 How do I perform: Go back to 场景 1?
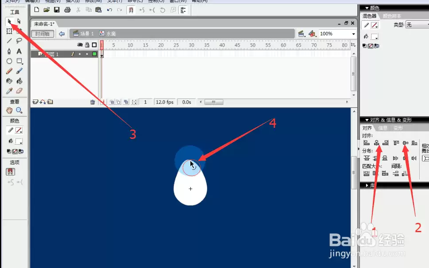tap(83, 34)
